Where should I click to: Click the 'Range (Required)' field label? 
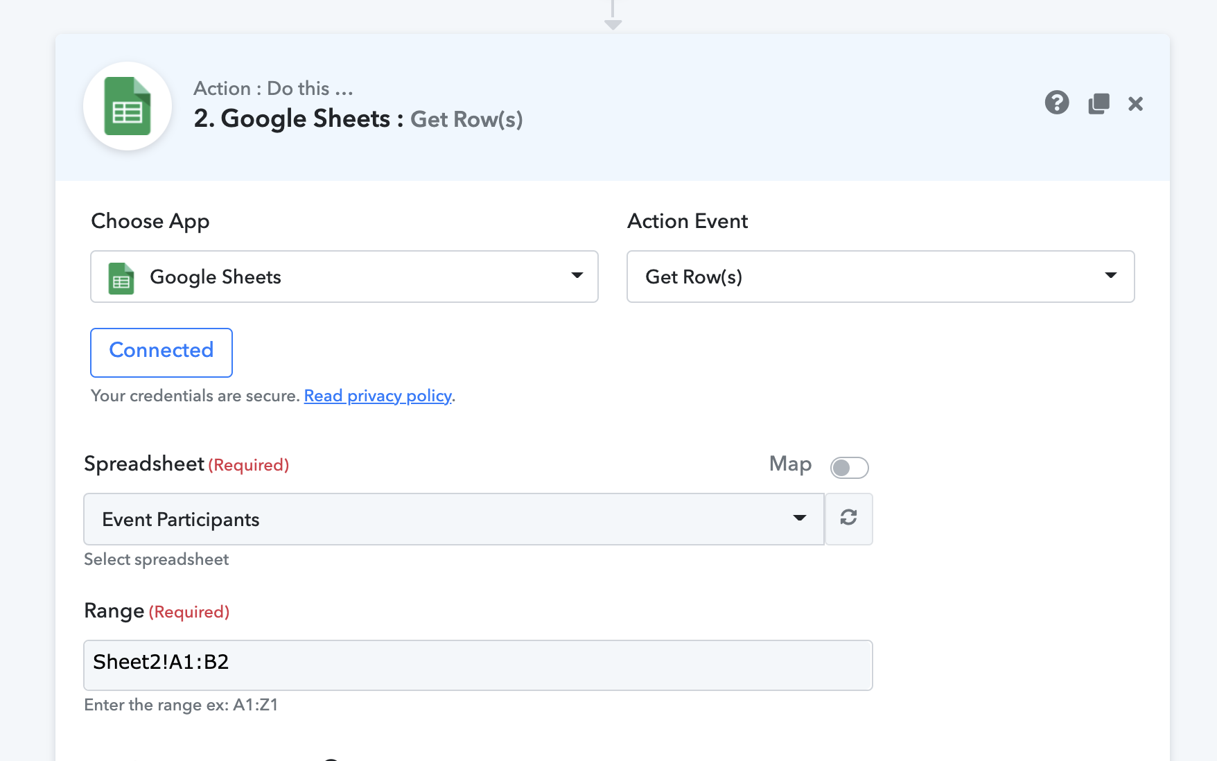[157, 611]
